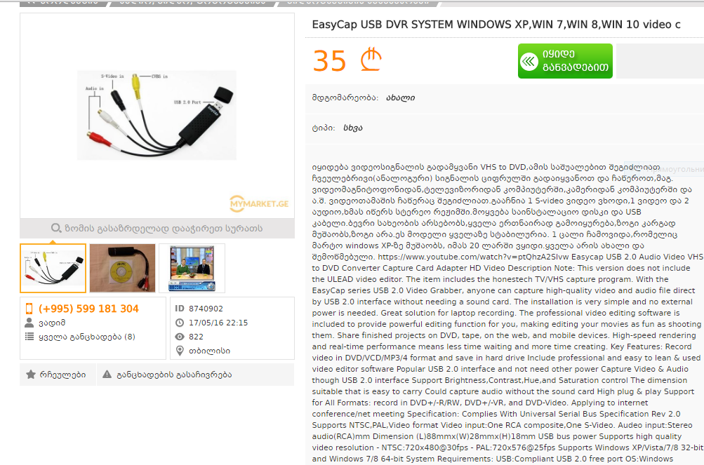Click the seller person icon

(29, 323)
